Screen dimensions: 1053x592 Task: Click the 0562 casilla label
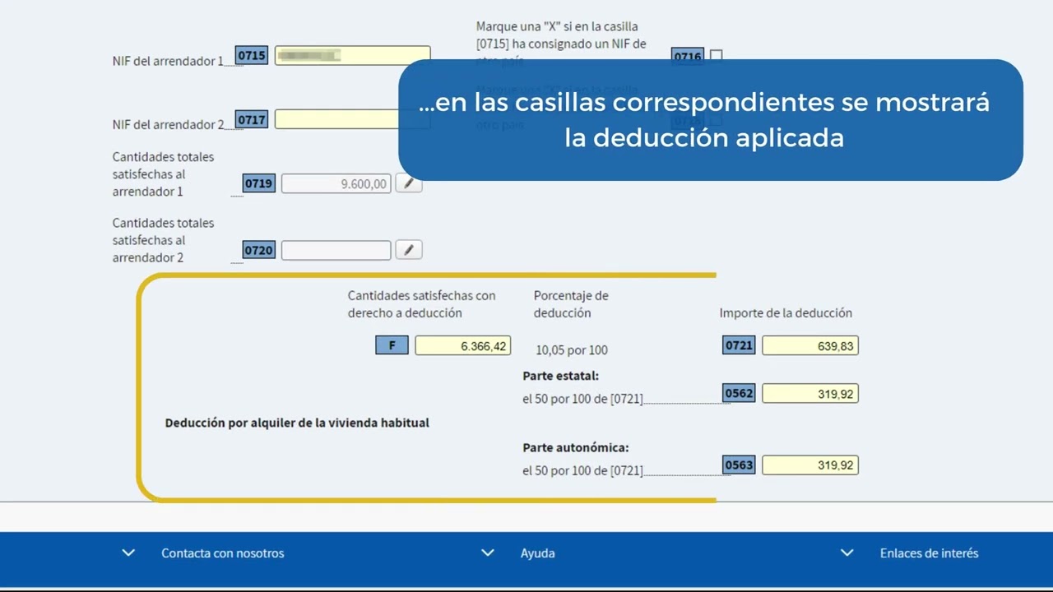(739, 394)
